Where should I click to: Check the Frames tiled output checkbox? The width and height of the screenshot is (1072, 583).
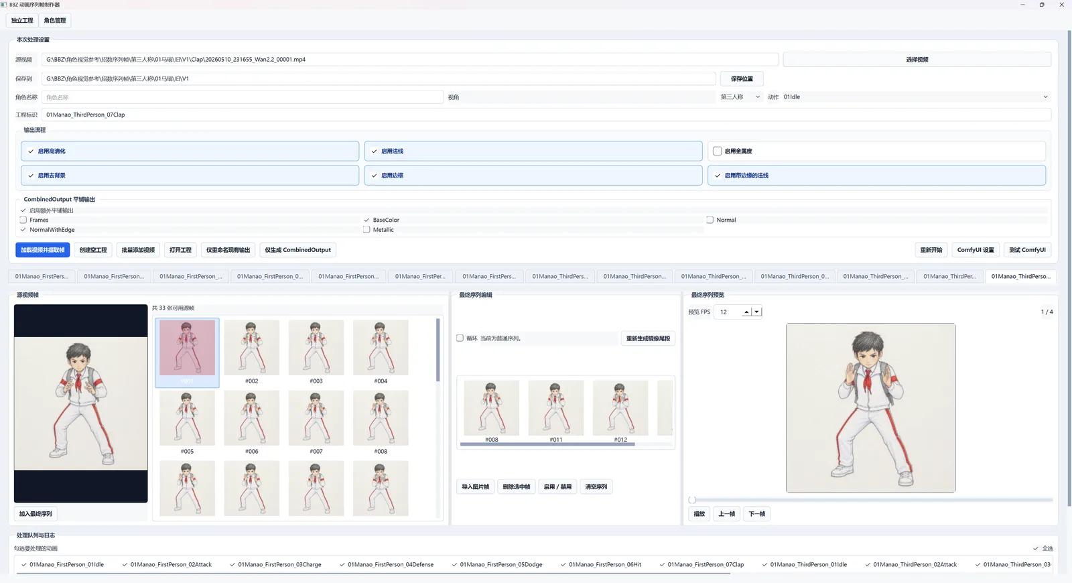(x=23, y=220)
